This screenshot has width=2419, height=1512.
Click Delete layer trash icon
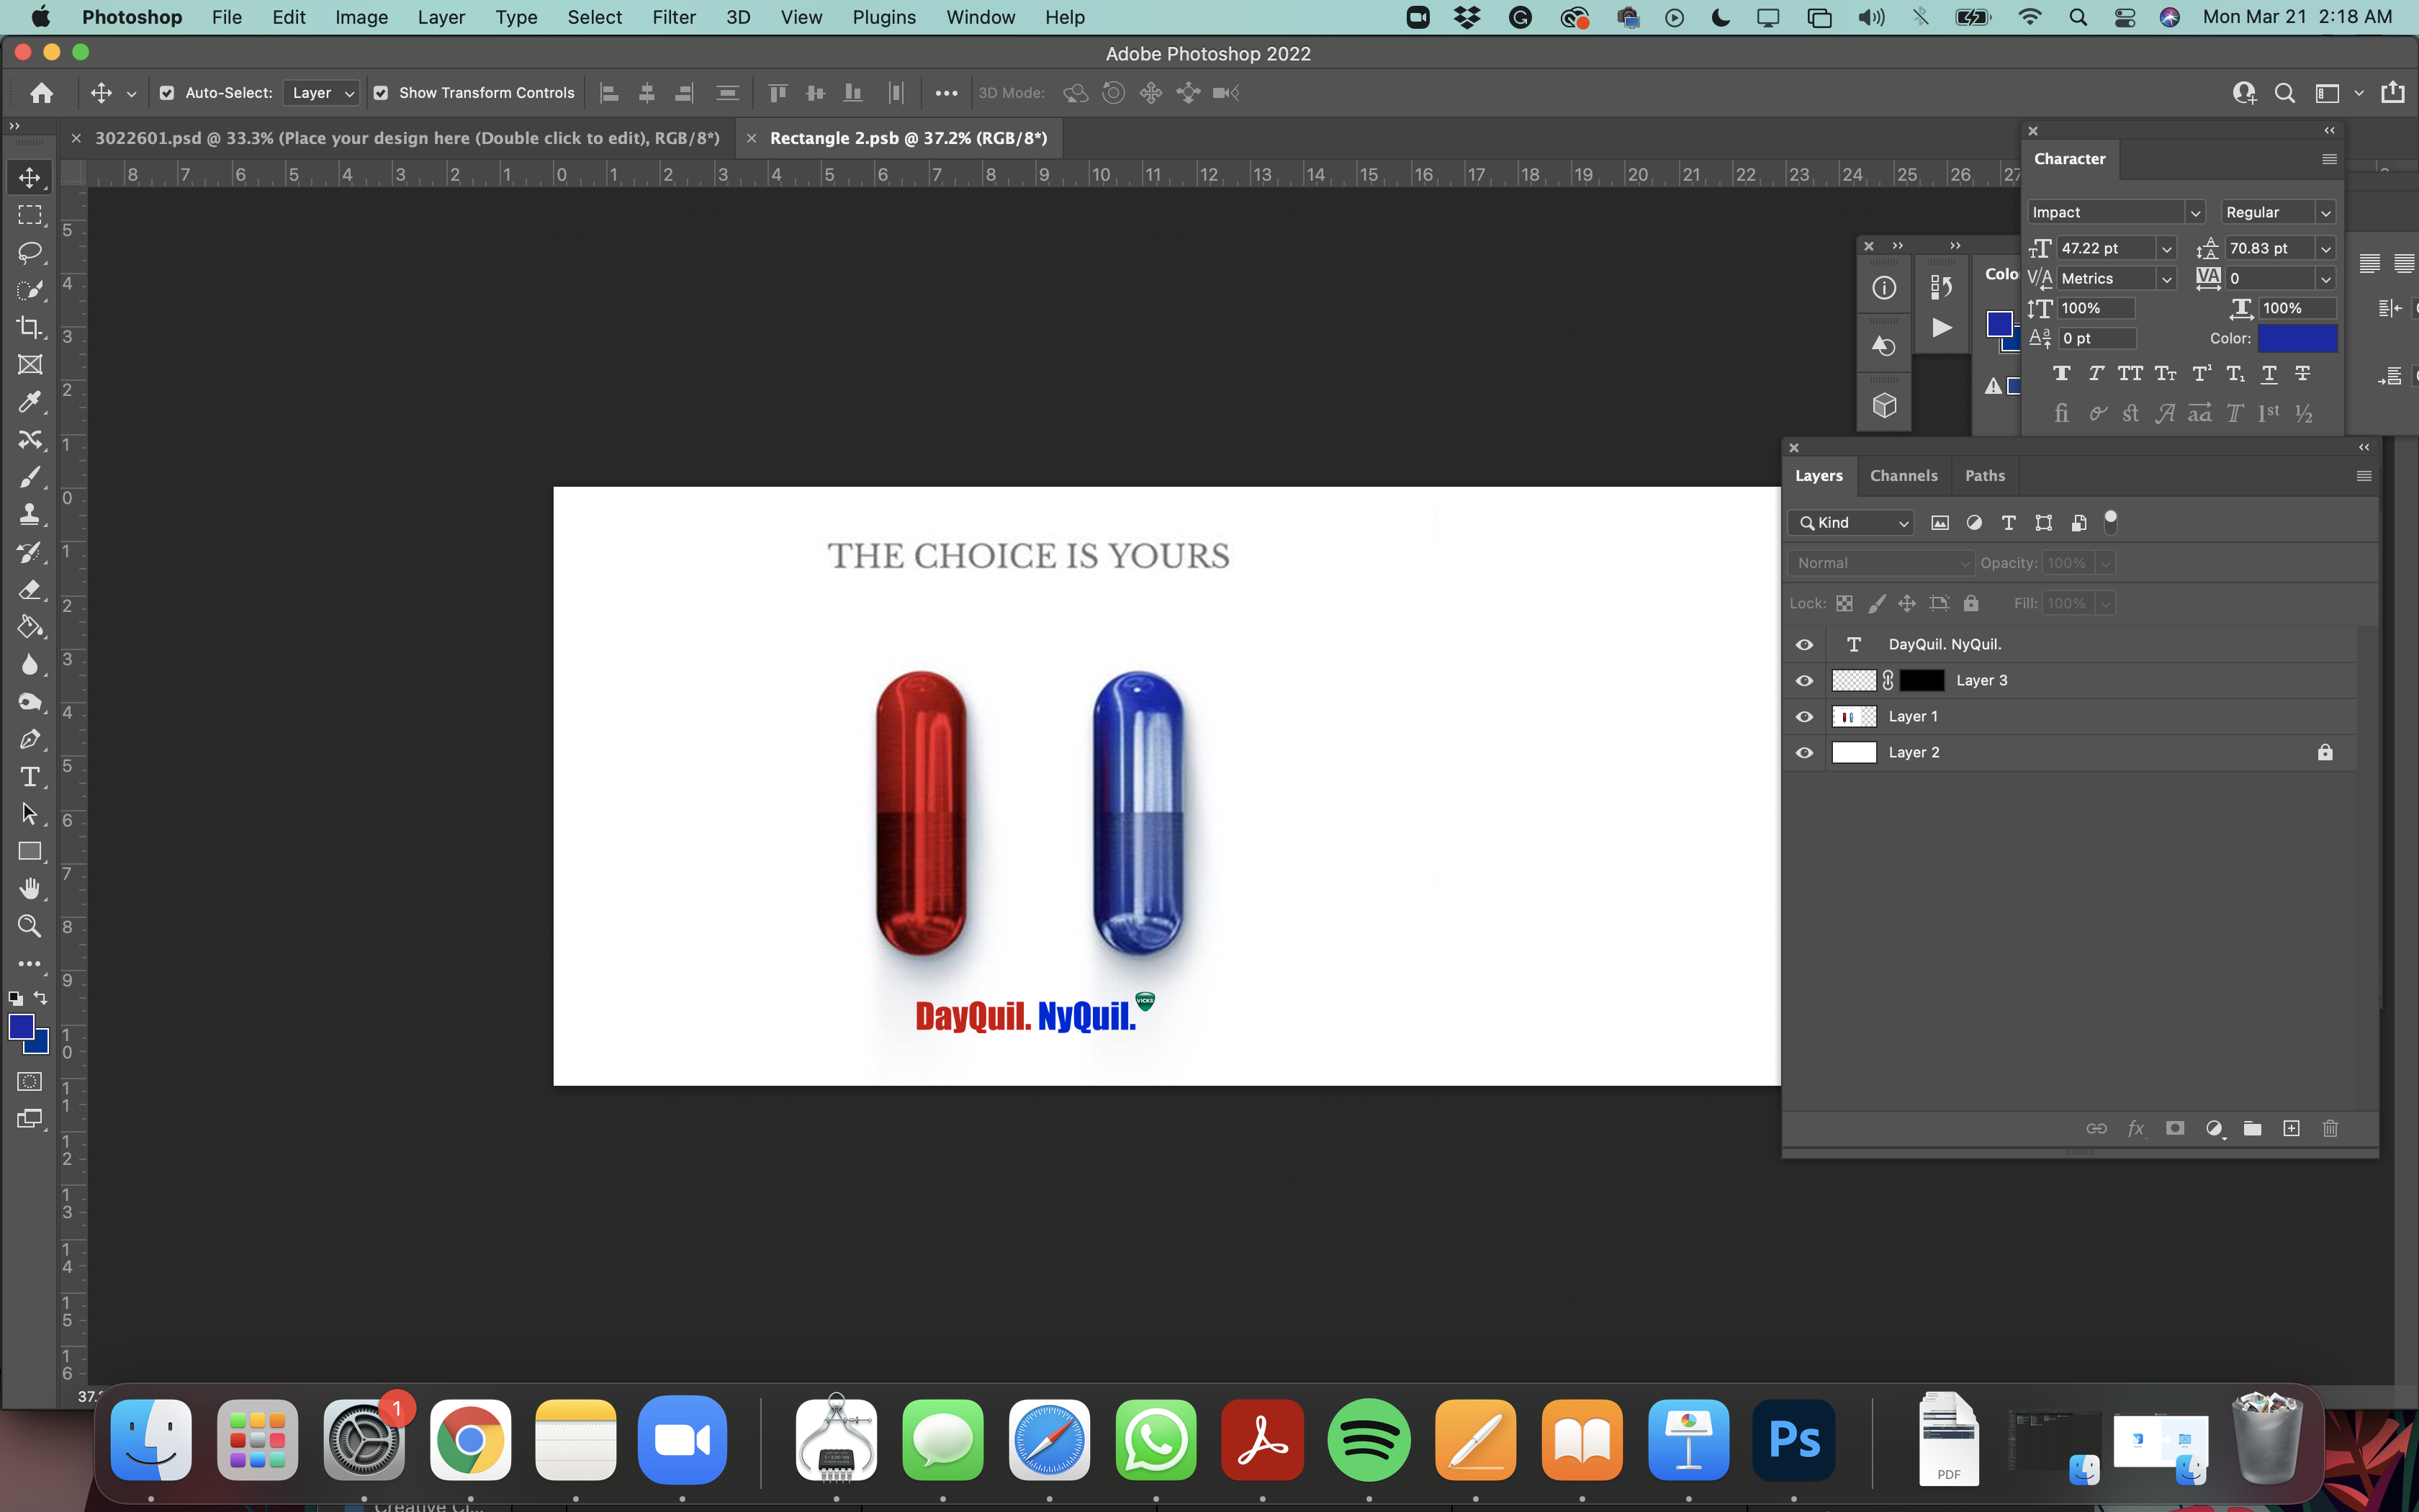2330,1128
